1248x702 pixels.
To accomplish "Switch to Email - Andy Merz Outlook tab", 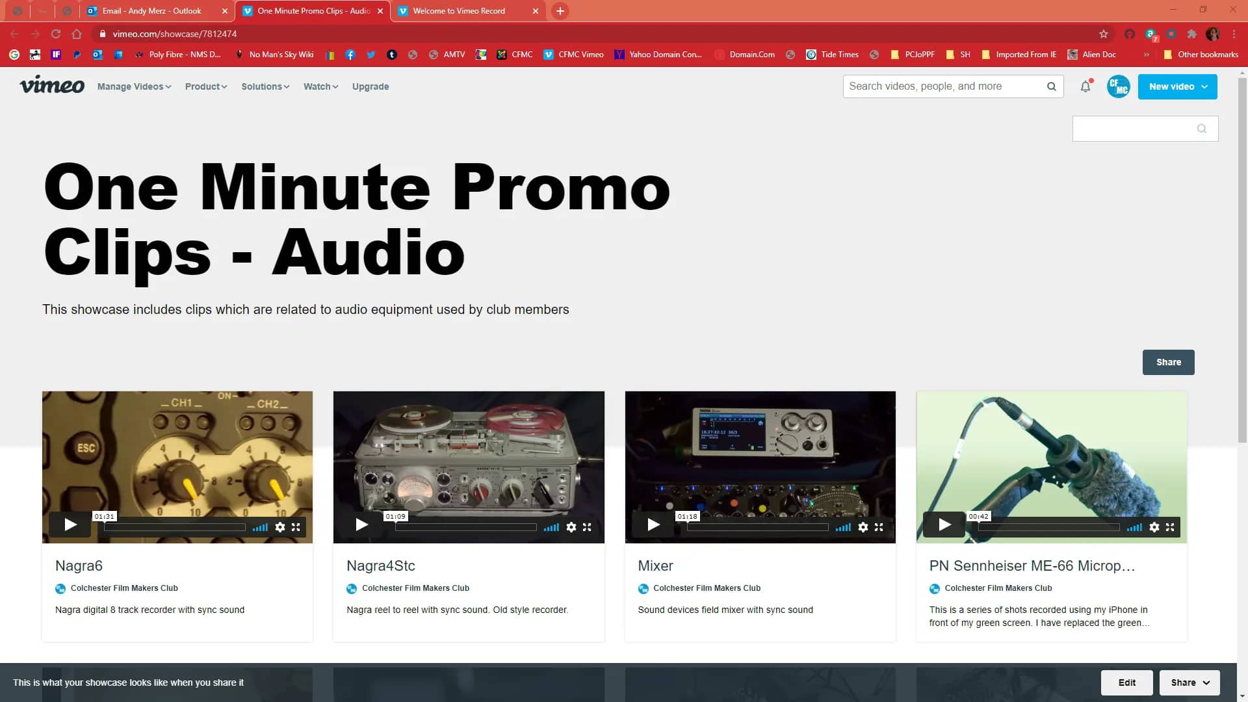I will click(151, 11).
